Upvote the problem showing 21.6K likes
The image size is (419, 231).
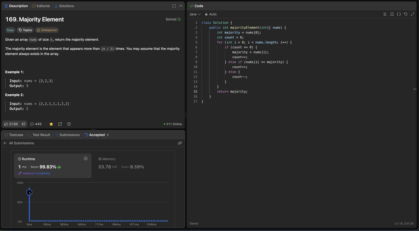pyautogui.click(x=11, y=124)
